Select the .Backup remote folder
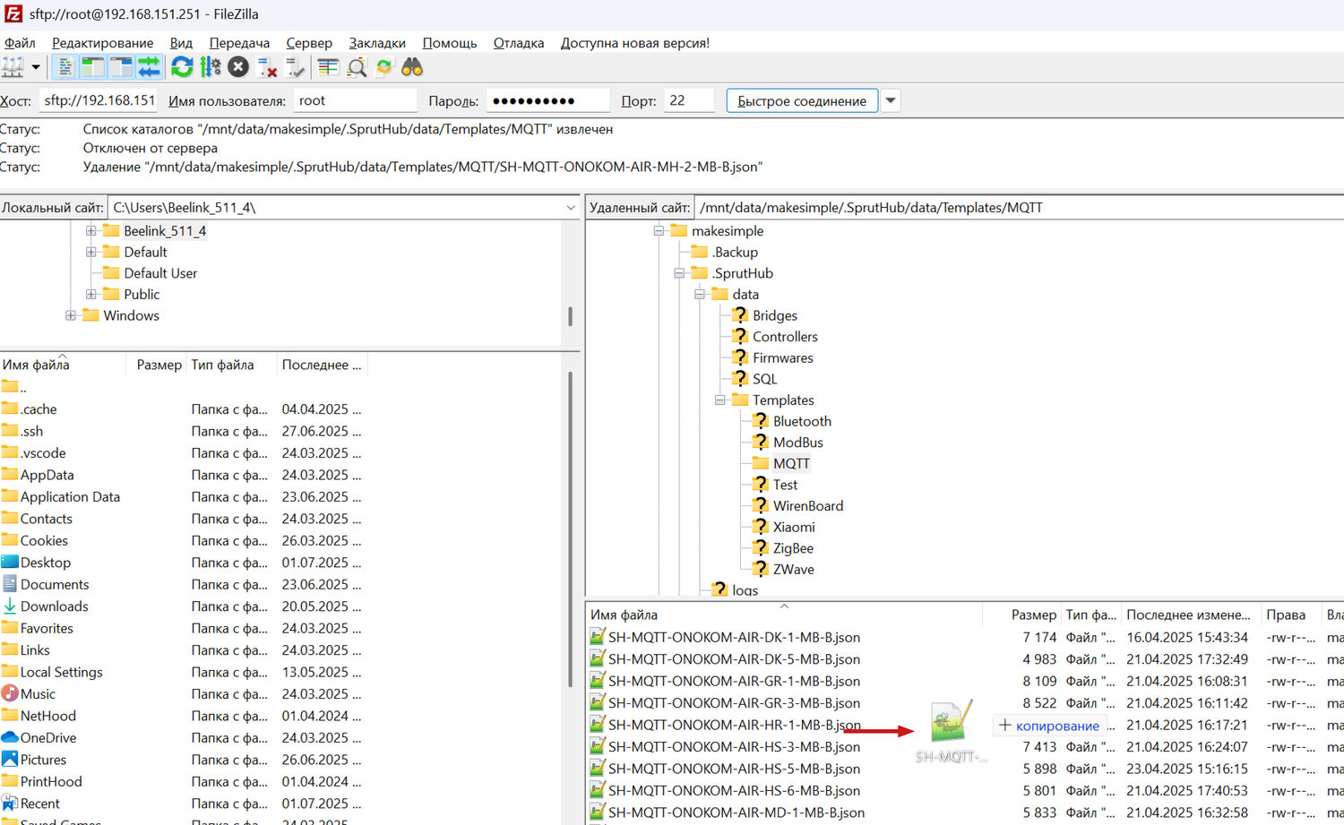This screenshot has height=825, width=1344. 735,252
